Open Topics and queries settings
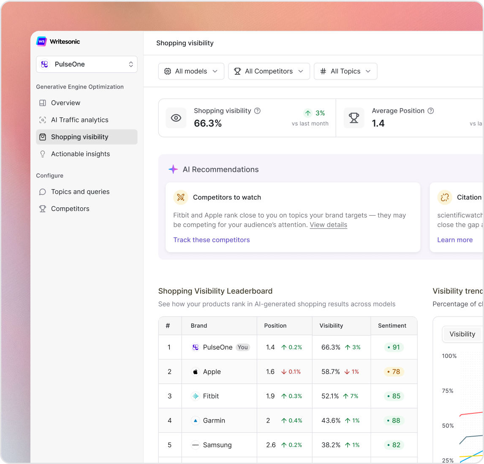Screen dimensions: 484x464 87,192
